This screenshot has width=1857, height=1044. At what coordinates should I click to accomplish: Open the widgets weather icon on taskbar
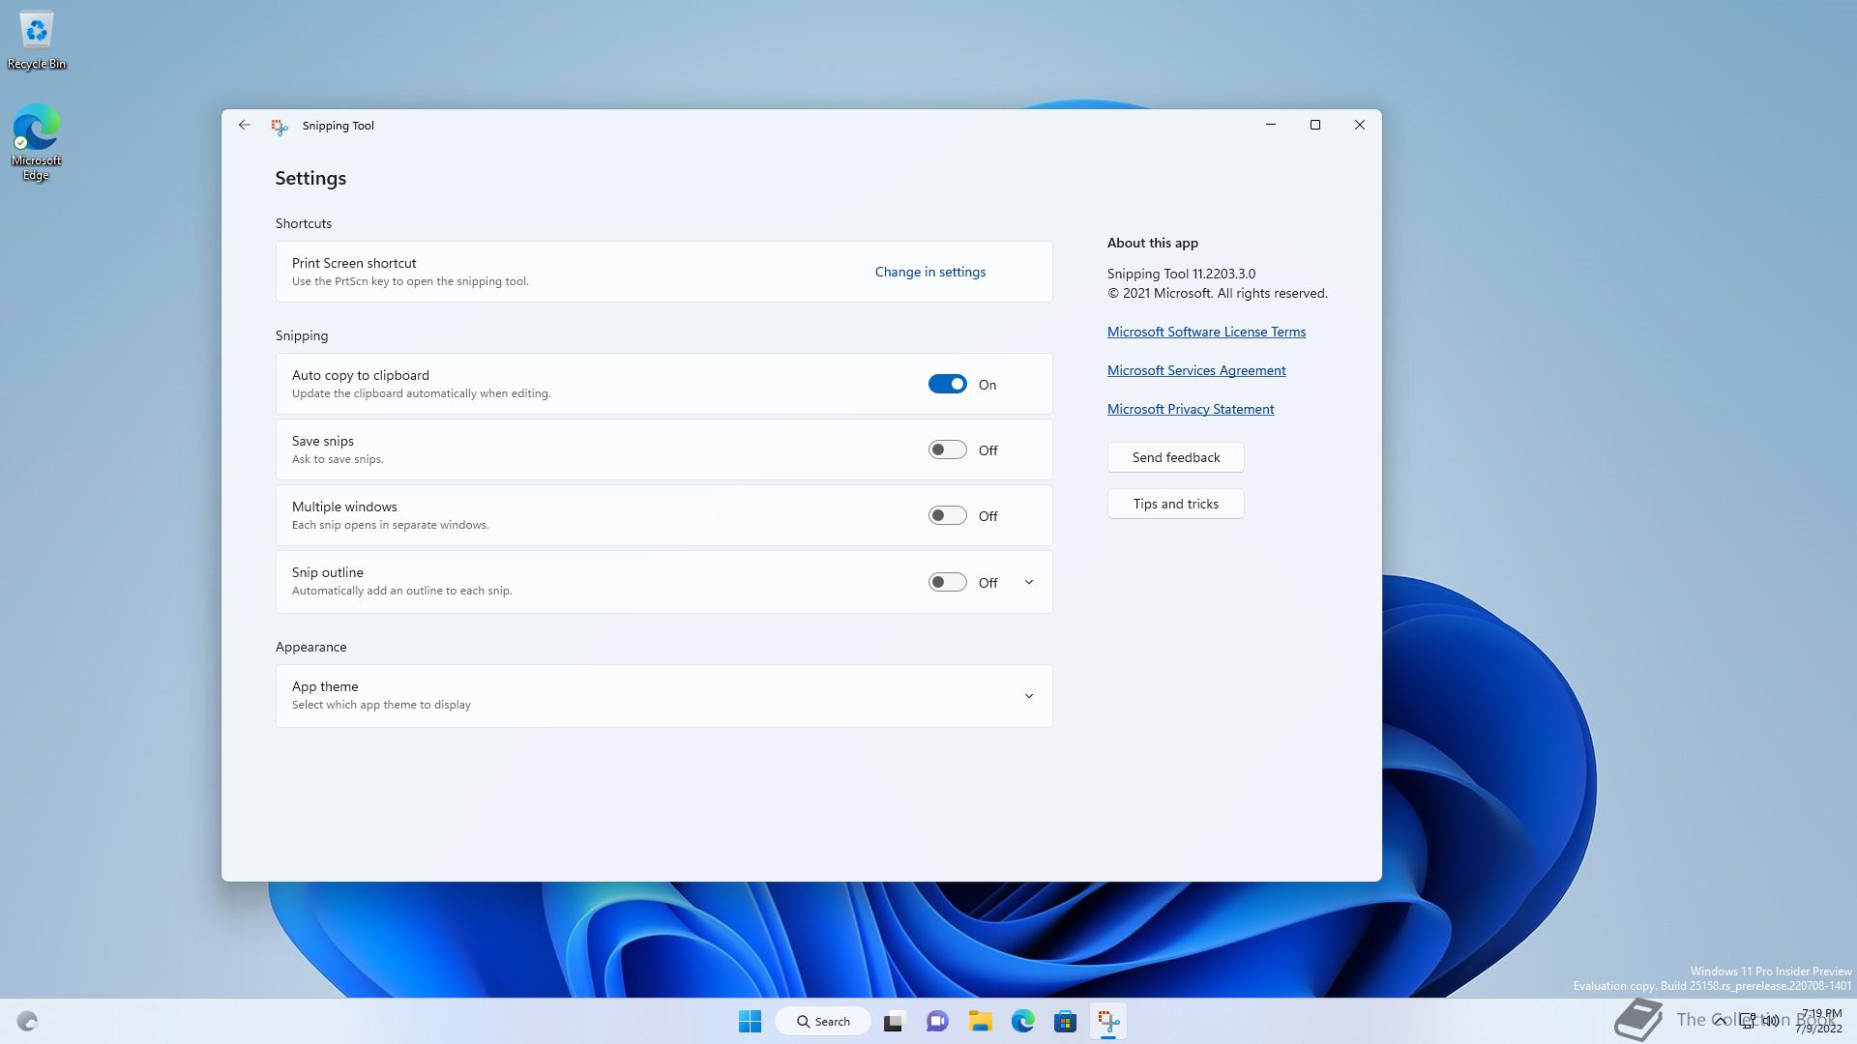coord(27,1021)
